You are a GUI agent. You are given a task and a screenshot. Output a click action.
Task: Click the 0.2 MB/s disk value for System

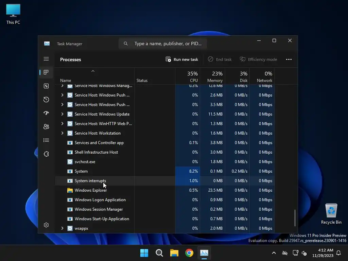[x=240, y=171]
